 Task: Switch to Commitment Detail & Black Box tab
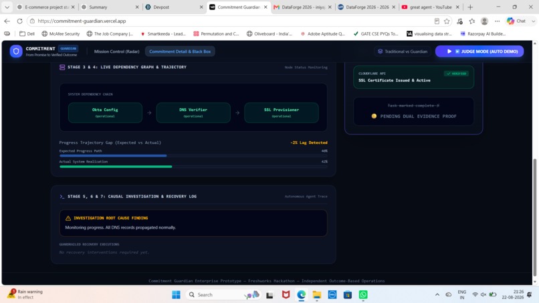180,52
